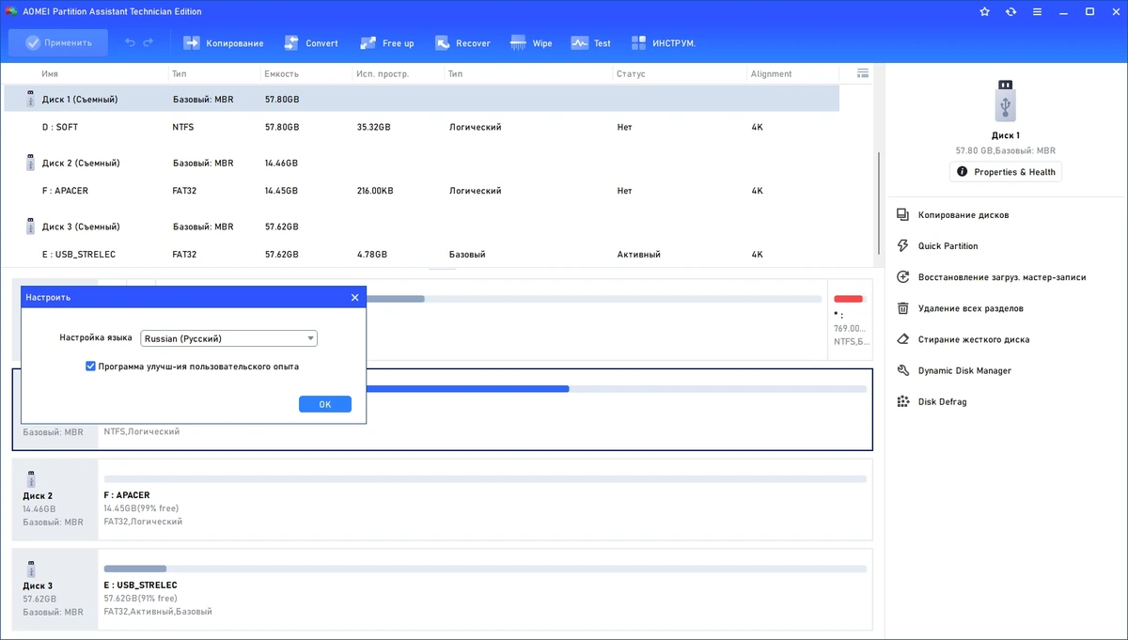The image size is (1128, 640).
Task: Select the Диск 3 block in disk map
Action: coord(55,588)
